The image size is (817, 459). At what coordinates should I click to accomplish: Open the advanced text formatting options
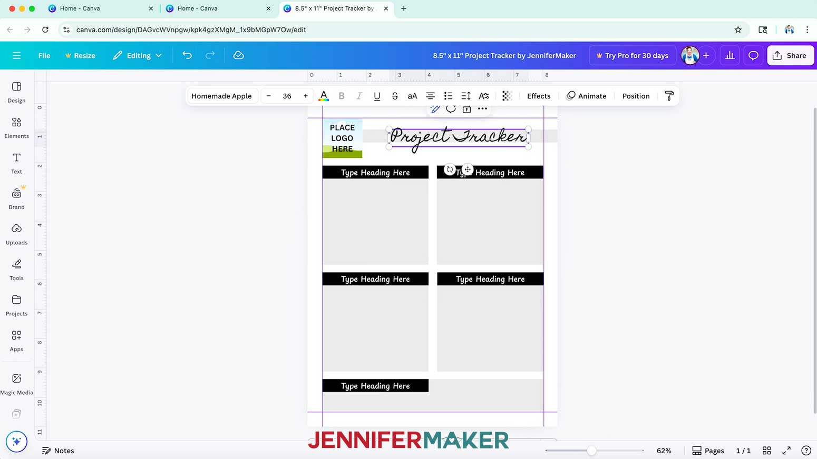(x=483, y=96)
